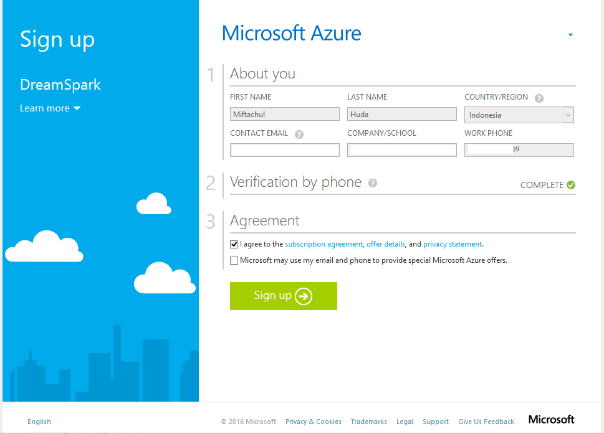604x434 pixels.
Task: Click the Last Name field containing Huda
Action: pos(402,115)
